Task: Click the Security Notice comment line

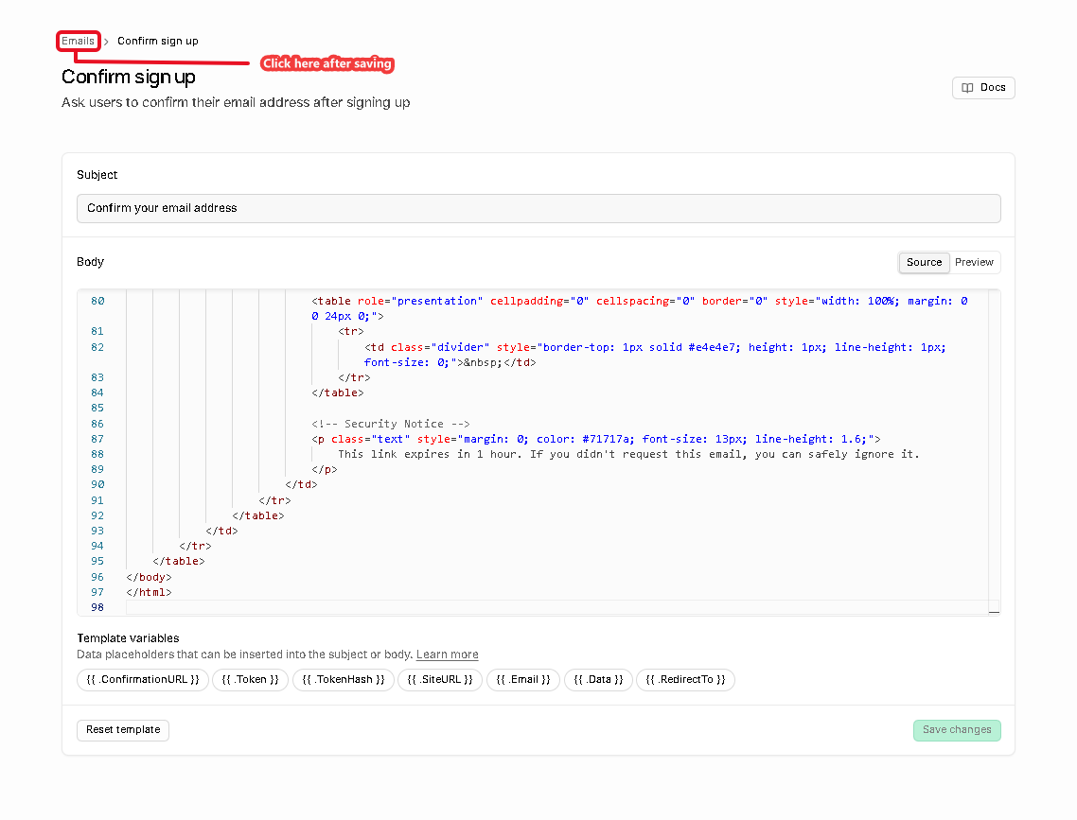Action: [x=390, y=424]
